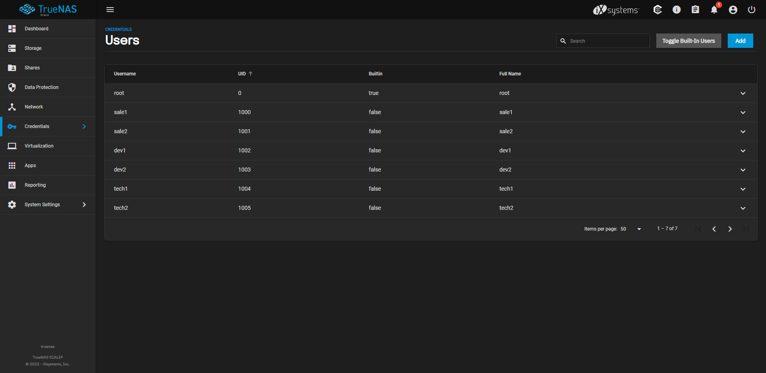
Task: Click the TrueCommand status icon
Action: click(x=658, y=10)
